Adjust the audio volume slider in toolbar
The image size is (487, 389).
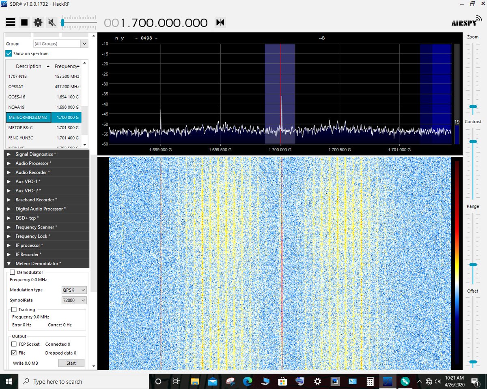[x=79, y=22]
